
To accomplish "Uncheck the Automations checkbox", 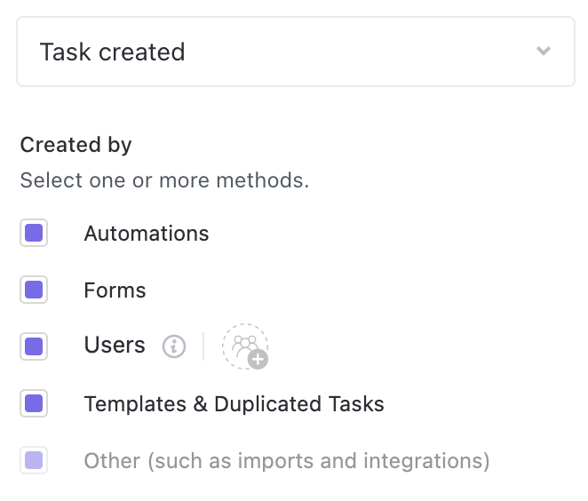I will tap(34, 234).
